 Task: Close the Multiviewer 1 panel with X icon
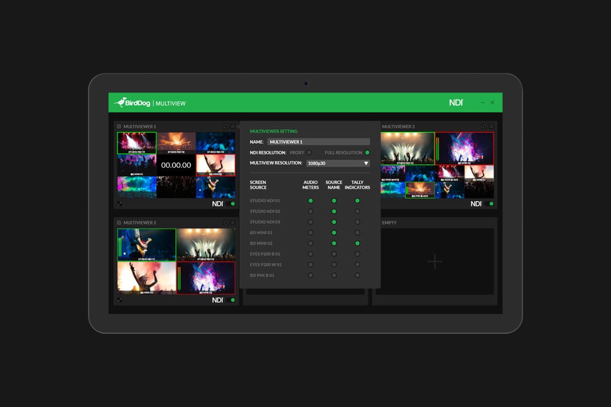119,127
